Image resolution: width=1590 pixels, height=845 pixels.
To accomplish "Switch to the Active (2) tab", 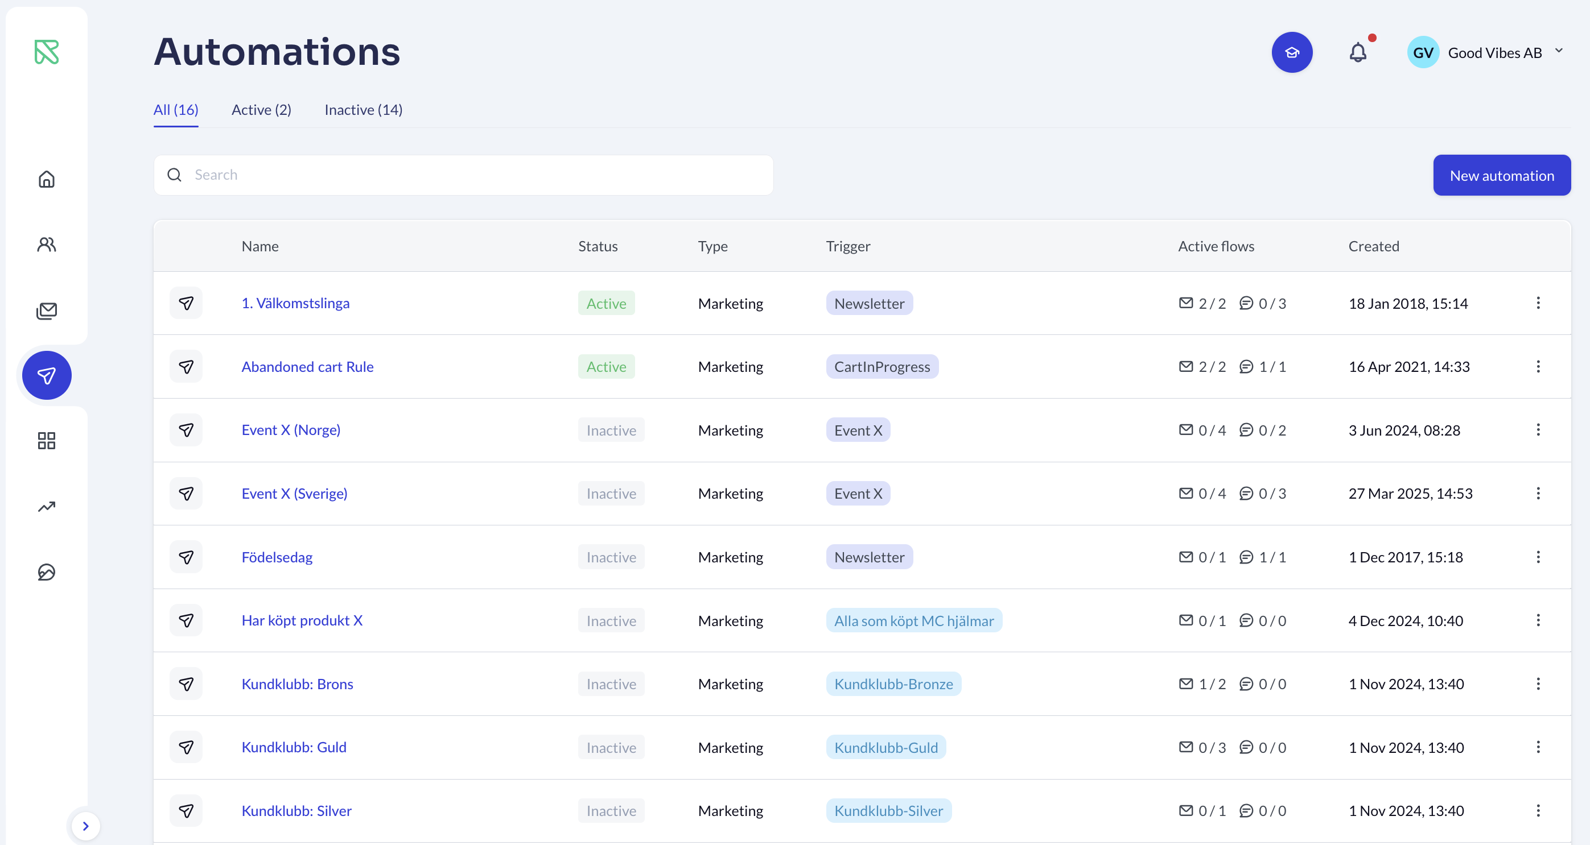I will pyautogui.click(x=261, y=110).
